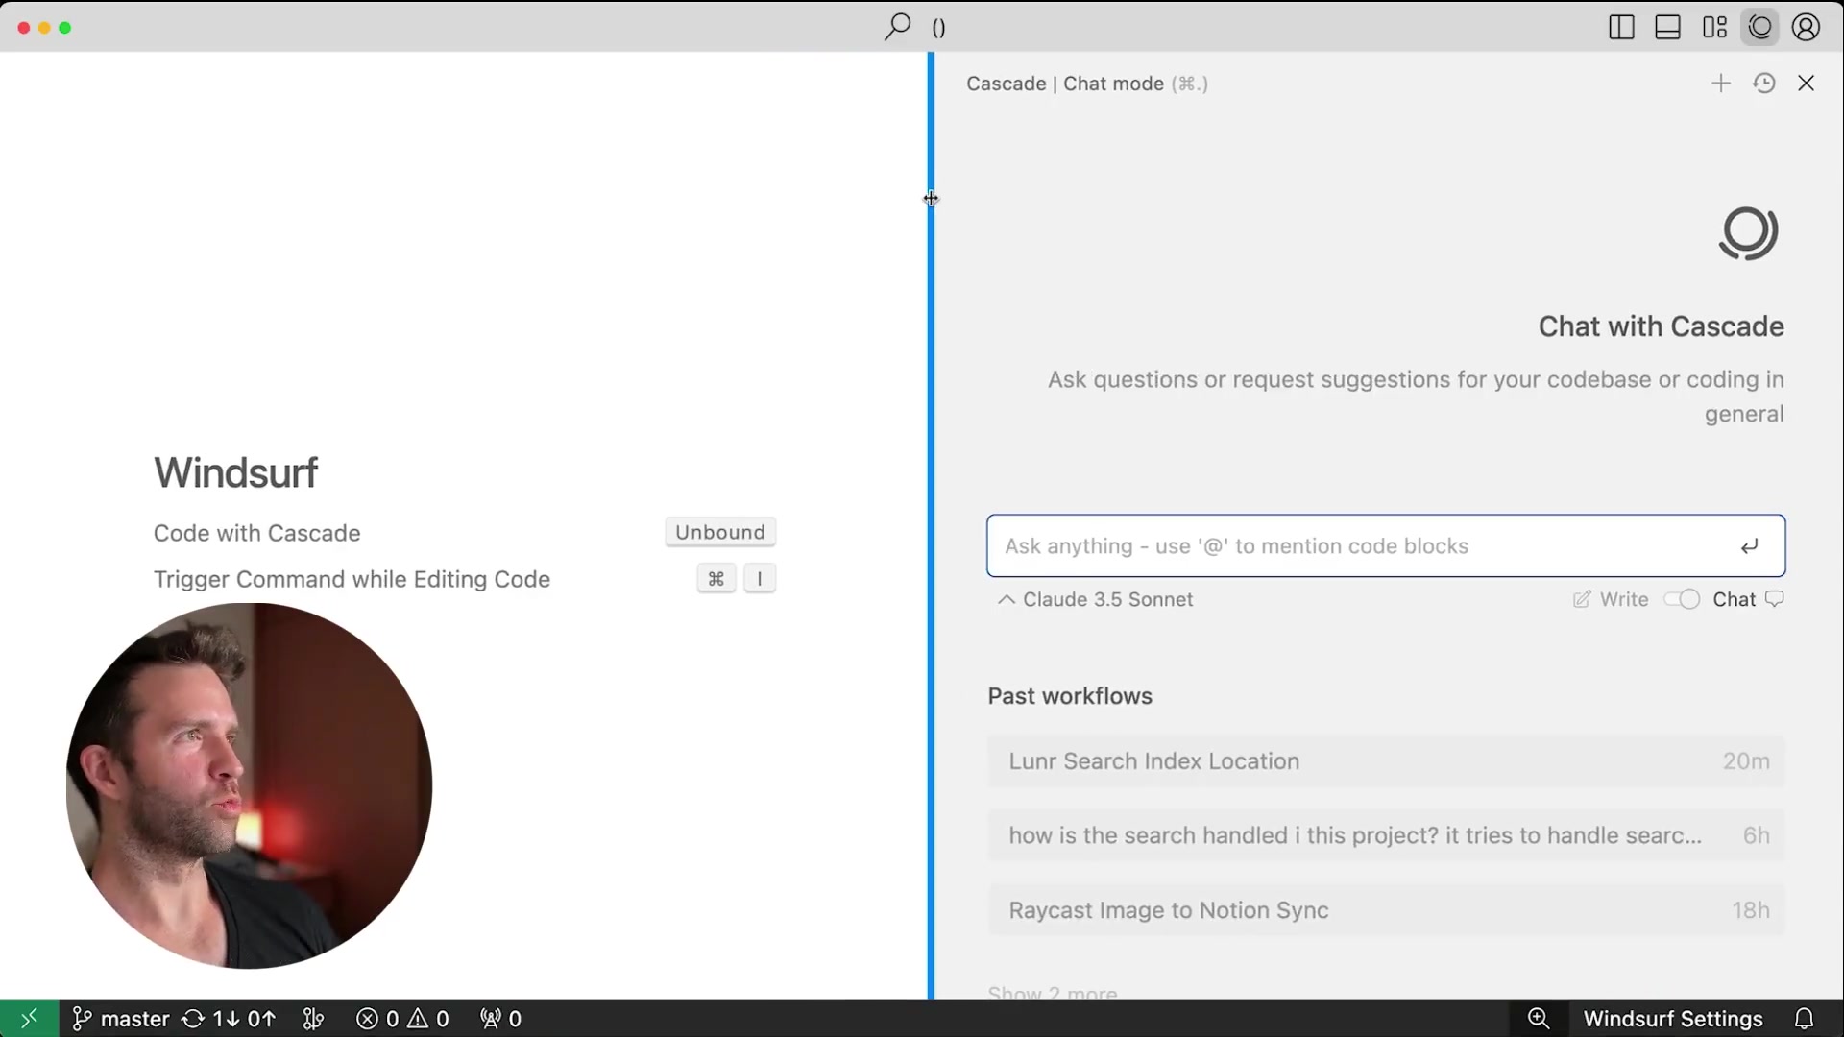Click Unbound keybinding for Code with Cascade
The height and width of the screenshot is (1037, 1844).
click(720, 532)
